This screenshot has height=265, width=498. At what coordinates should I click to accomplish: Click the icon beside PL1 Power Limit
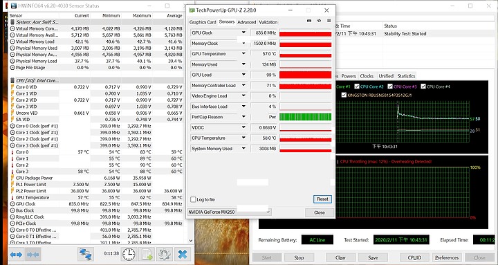pos(12,184)
